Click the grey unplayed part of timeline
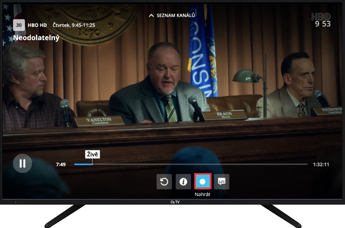 201,164
